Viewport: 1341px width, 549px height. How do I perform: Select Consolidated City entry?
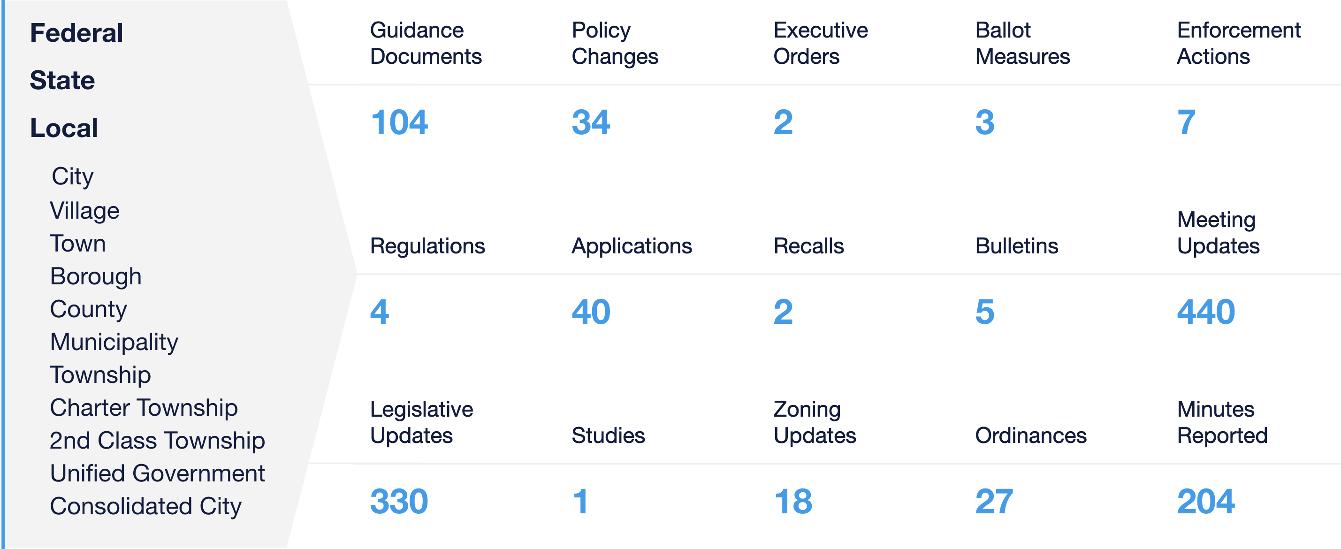[x=146, y=507]
